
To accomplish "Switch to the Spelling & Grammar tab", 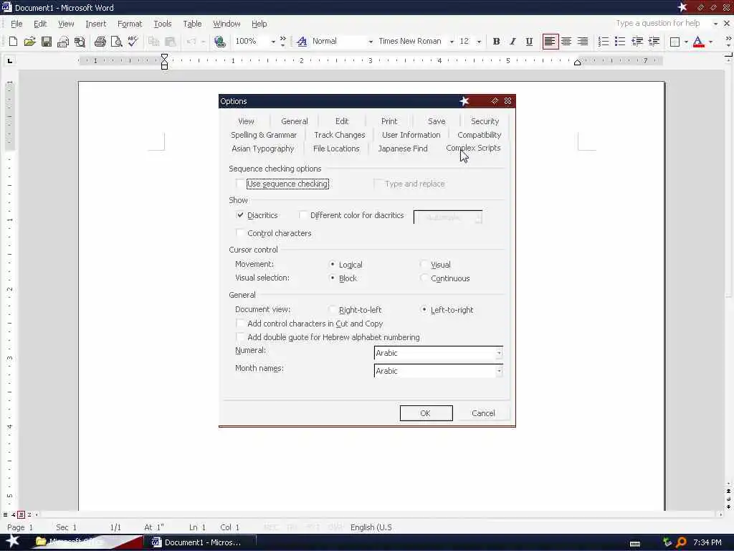I will [x=264, y=135].
